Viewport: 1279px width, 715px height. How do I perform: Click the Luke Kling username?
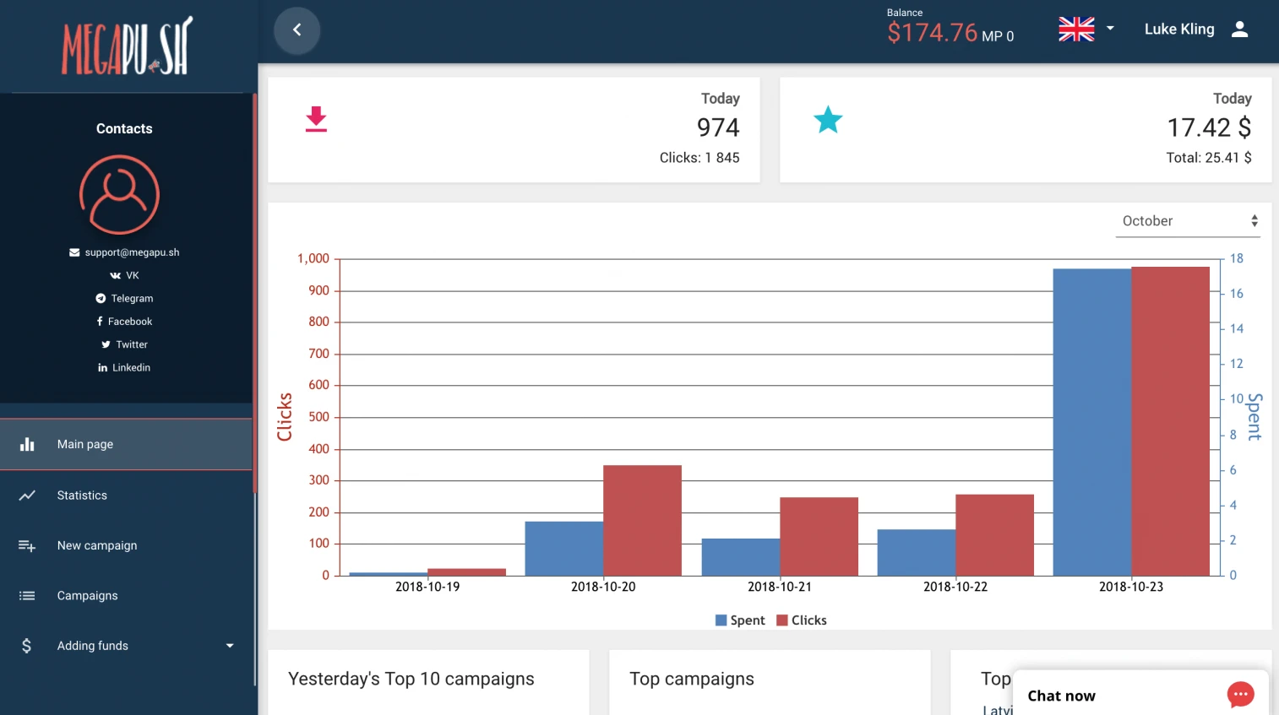click(1179, 30)
